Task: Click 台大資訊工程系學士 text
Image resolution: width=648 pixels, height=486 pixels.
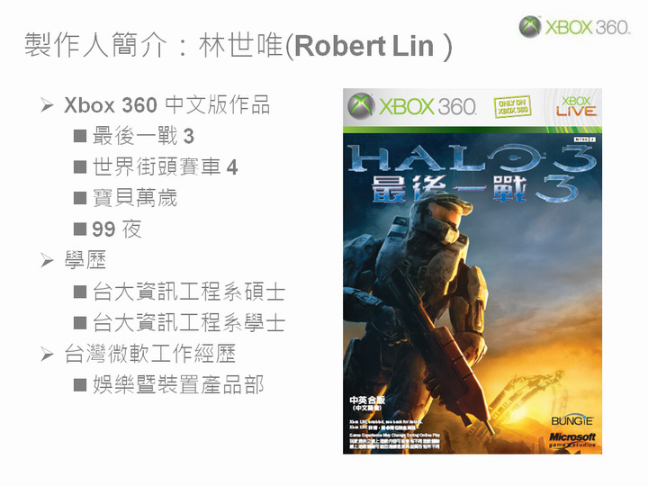Action: click(x=189, y=323)
